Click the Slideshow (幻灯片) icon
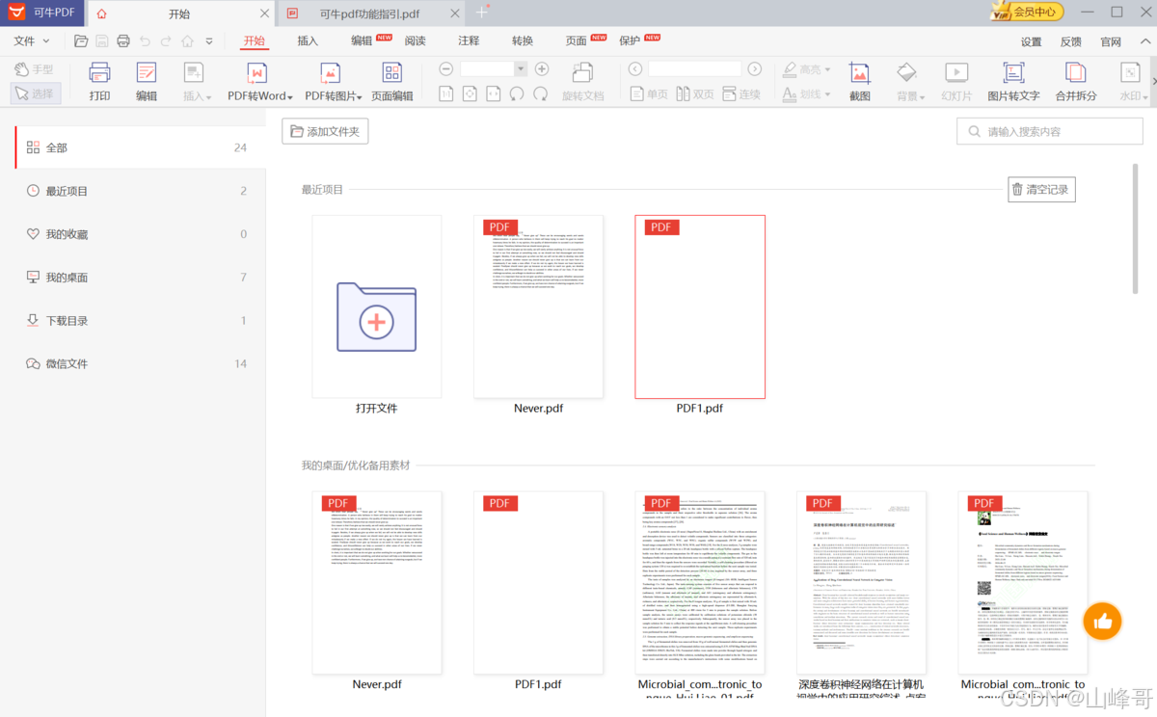 (x=956, y=82)
